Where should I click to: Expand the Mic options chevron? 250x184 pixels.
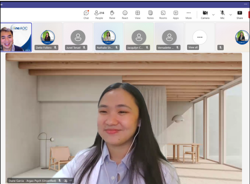click(x=231, y=15)
